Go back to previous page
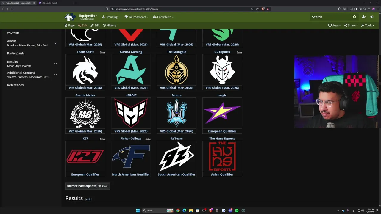This screenshot has height=214, width=381. (3, 9)
